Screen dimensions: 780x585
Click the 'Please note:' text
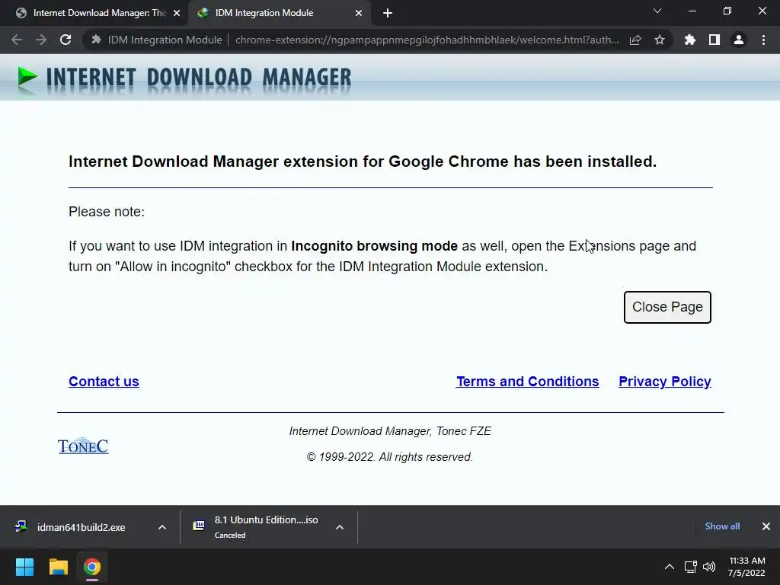107,212
